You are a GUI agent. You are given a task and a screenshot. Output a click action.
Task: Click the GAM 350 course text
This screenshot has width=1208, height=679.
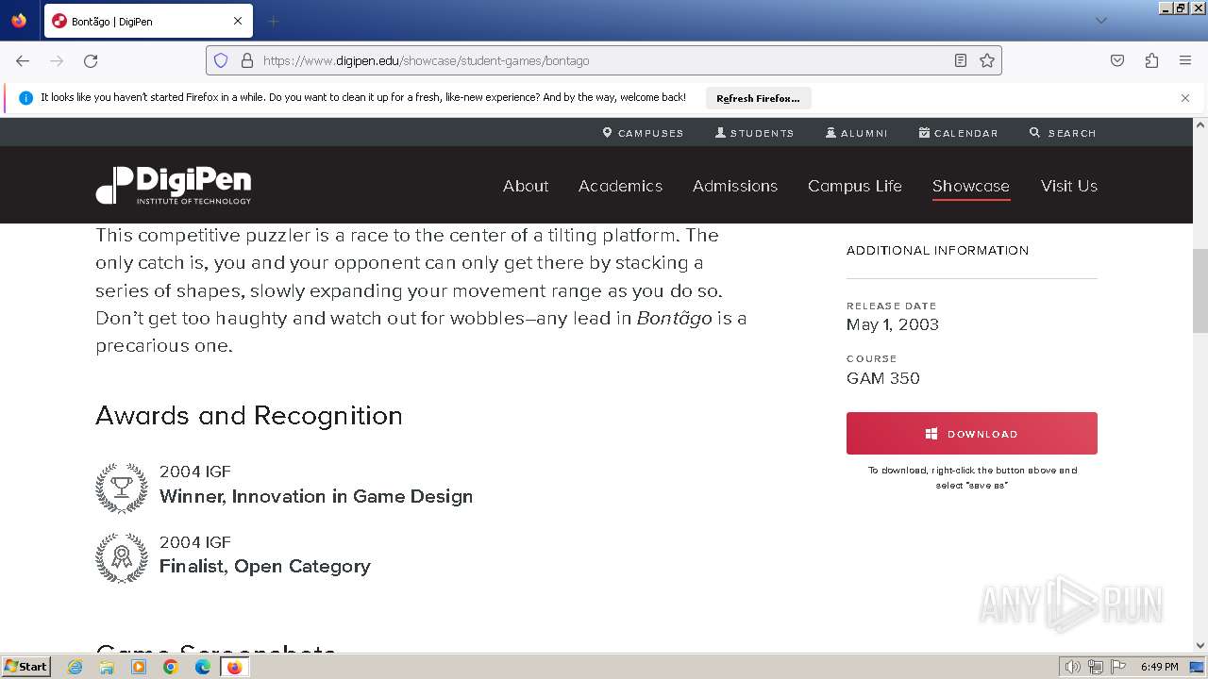883,378
